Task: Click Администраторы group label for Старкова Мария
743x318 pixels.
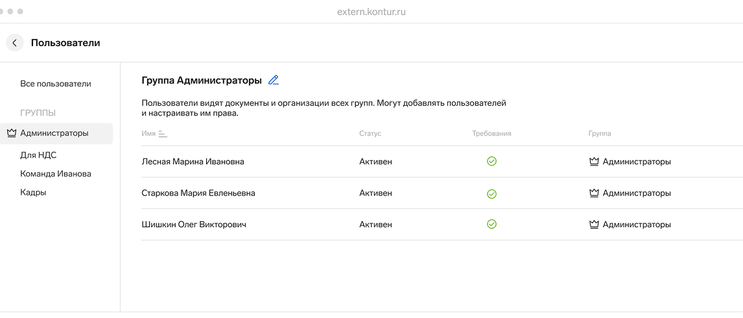Action: (637, 193)
